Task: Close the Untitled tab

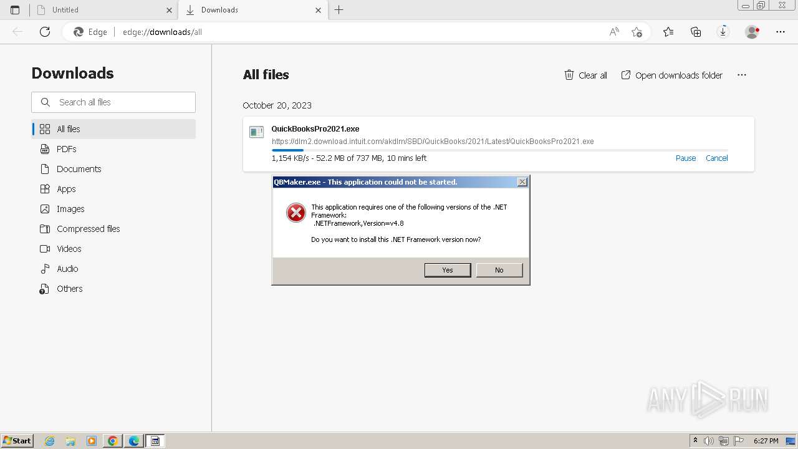Action: click(169, 10)
